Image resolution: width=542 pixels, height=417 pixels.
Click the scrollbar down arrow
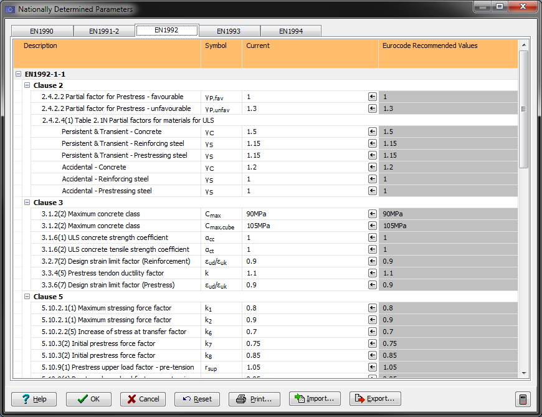pos(524,373)
